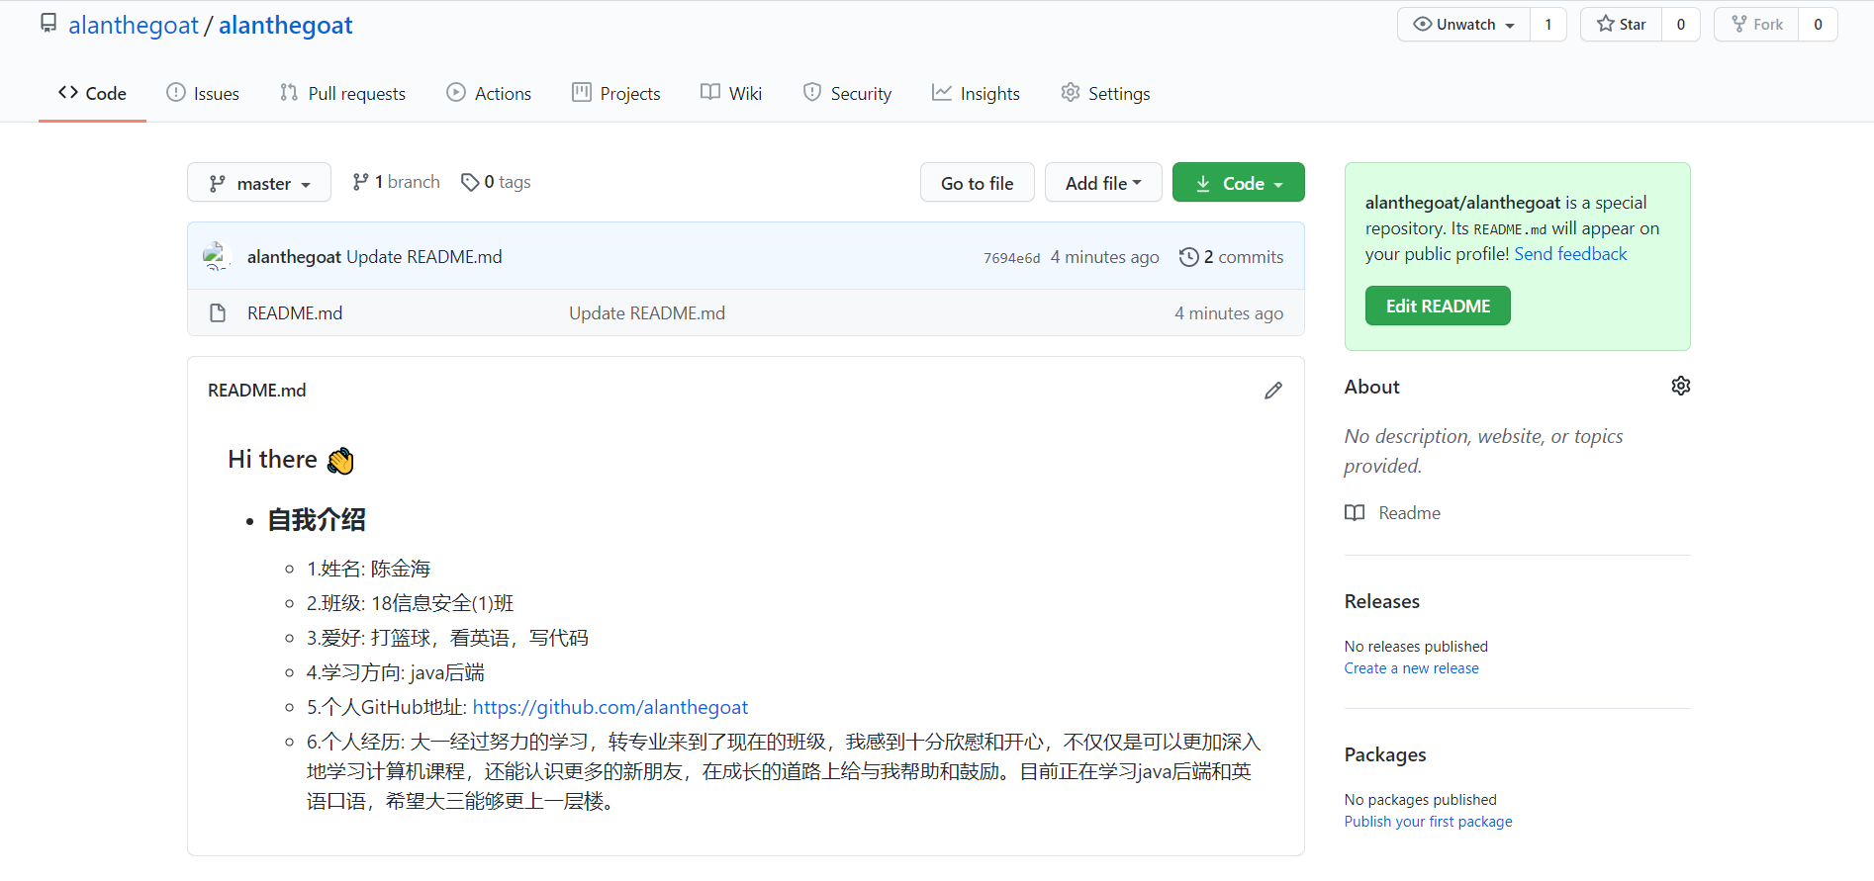
Task: Open the README.md file in the file list
Action: (295, 313)
